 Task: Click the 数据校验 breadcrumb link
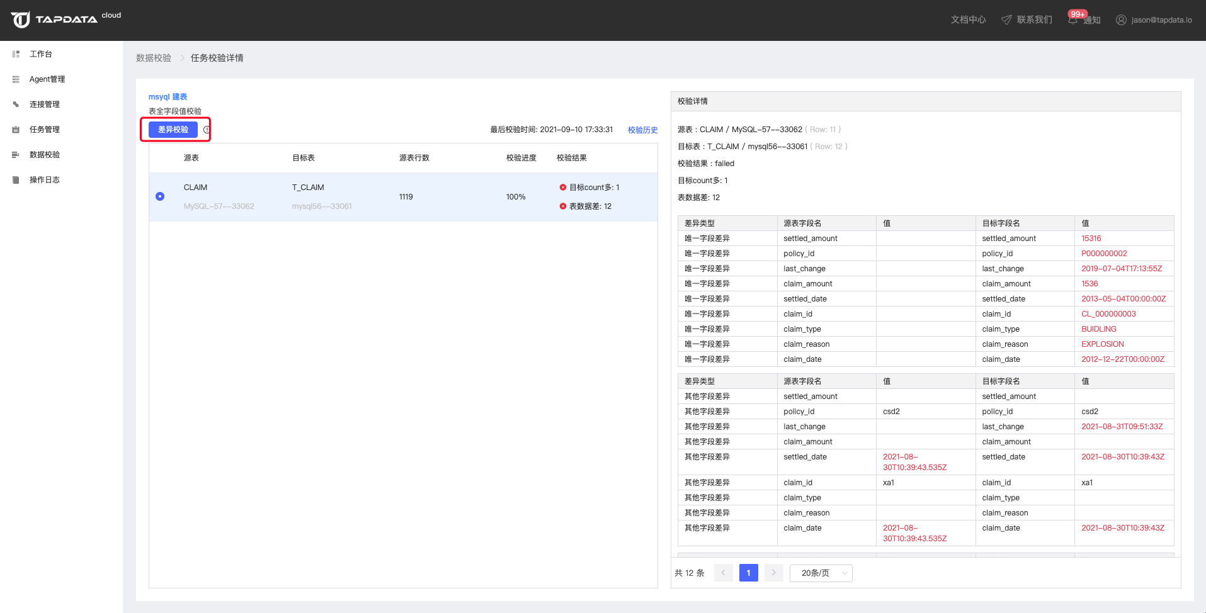click(154, 58)
